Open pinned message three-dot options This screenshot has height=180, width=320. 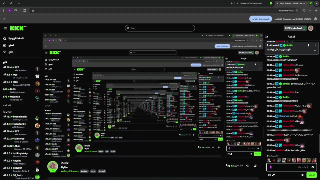coord(315,45)
